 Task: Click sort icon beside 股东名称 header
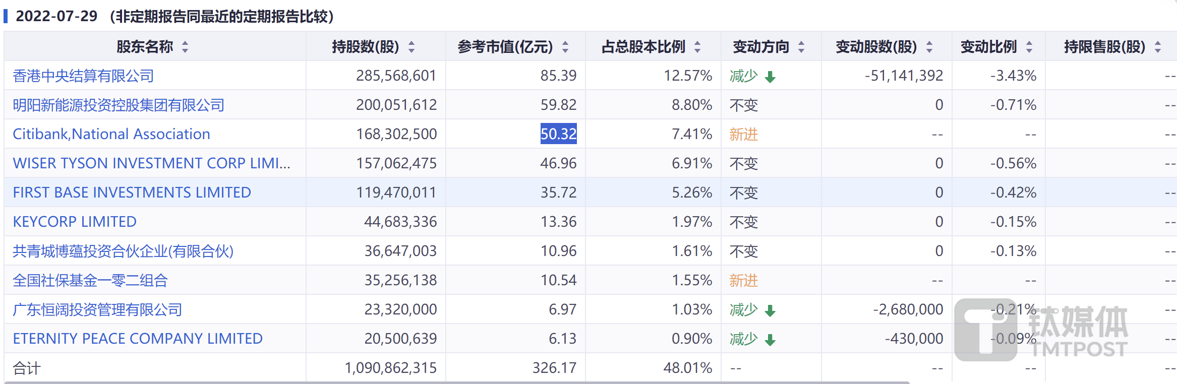coord(185,47)
